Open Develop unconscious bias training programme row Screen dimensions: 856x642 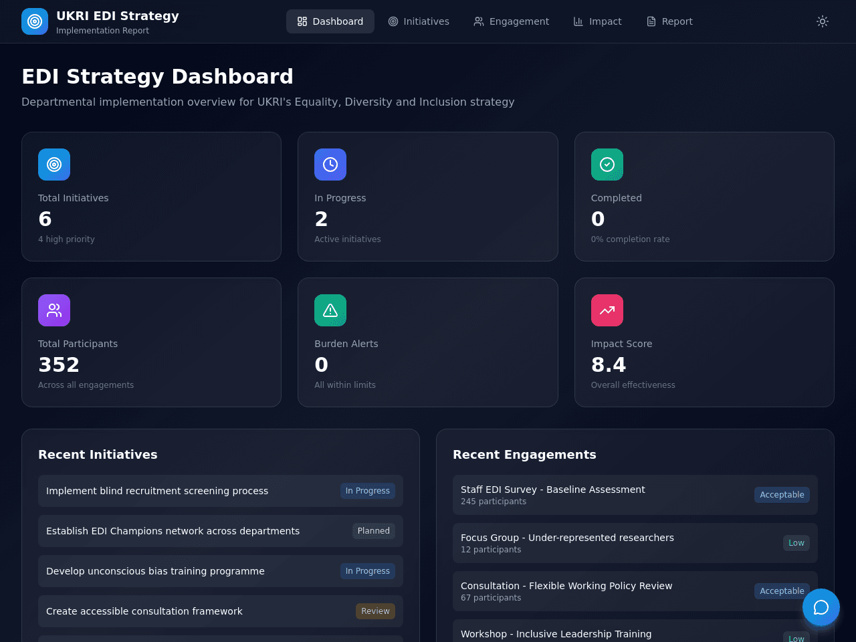tap(221, 571)
